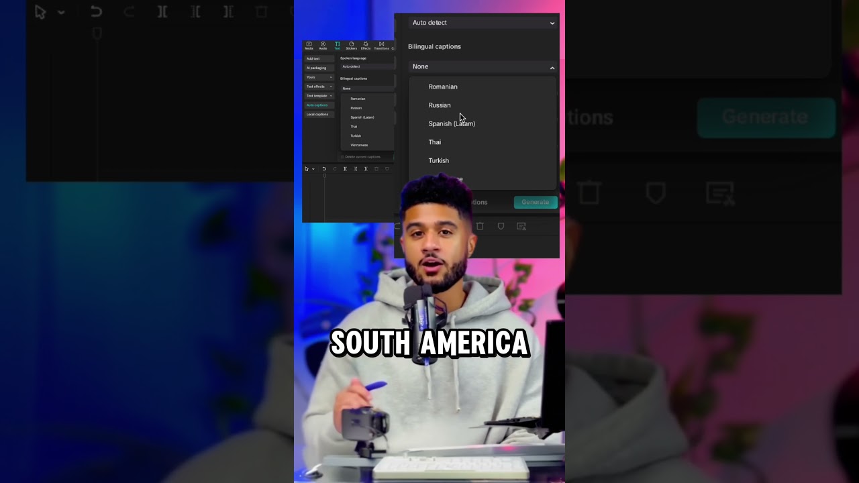Click the blurred background shield icon
This screenshot has height=483, width=859.
pos(656,194)
